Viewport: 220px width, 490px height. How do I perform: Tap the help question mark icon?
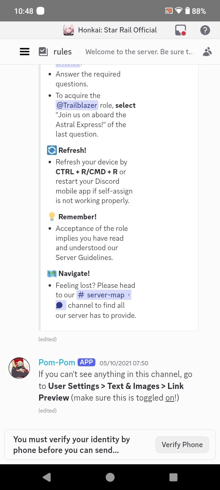(205, 30)
